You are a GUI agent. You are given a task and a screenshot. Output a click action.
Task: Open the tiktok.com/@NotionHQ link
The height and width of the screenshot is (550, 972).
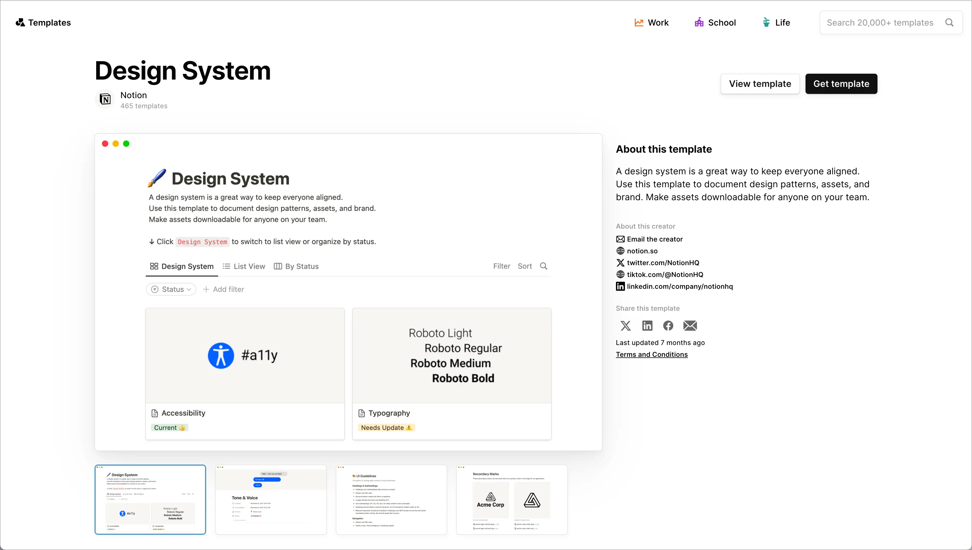pos(665,275)
